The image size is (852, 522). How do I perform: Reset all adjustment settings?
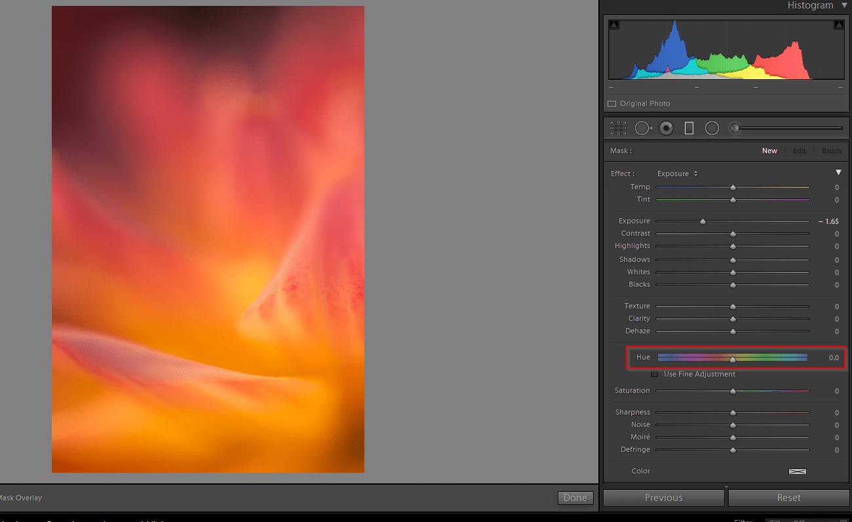(788, 498)
